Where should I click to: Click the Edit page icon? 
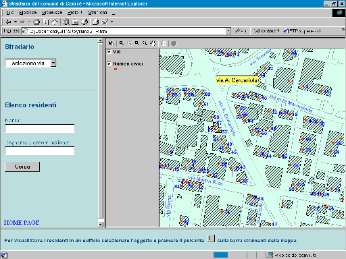click(x=105, y=22)
